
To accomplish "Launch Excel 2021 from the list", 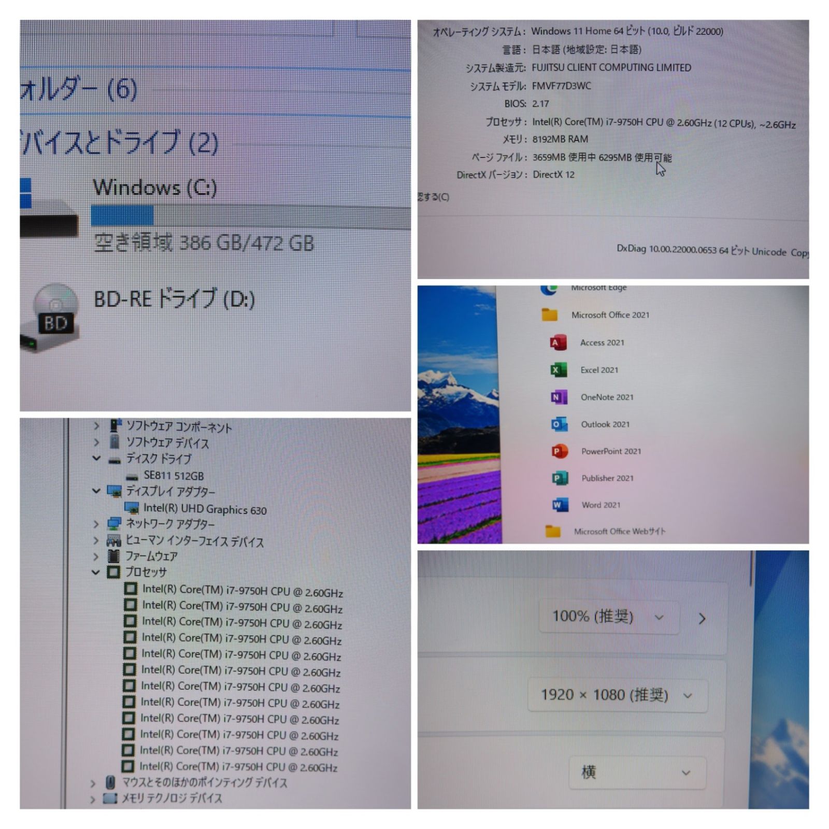I will point(558,370).
